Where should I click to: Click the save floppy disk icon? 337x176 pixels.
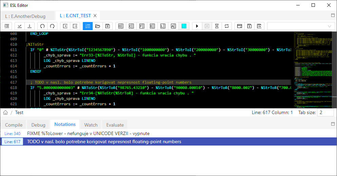[108, 26]
